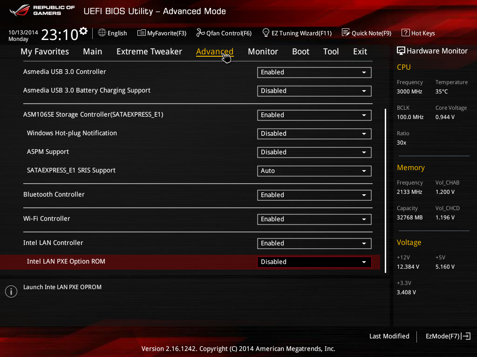Click +5V reading 5.160 V

[x=445, y=266]
